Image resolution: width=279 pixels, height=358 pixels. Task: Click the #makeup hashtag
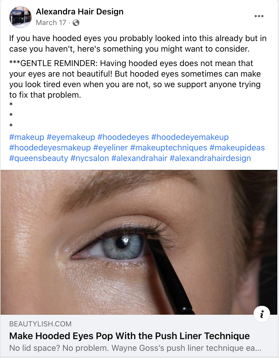click(x=27, y=137)
